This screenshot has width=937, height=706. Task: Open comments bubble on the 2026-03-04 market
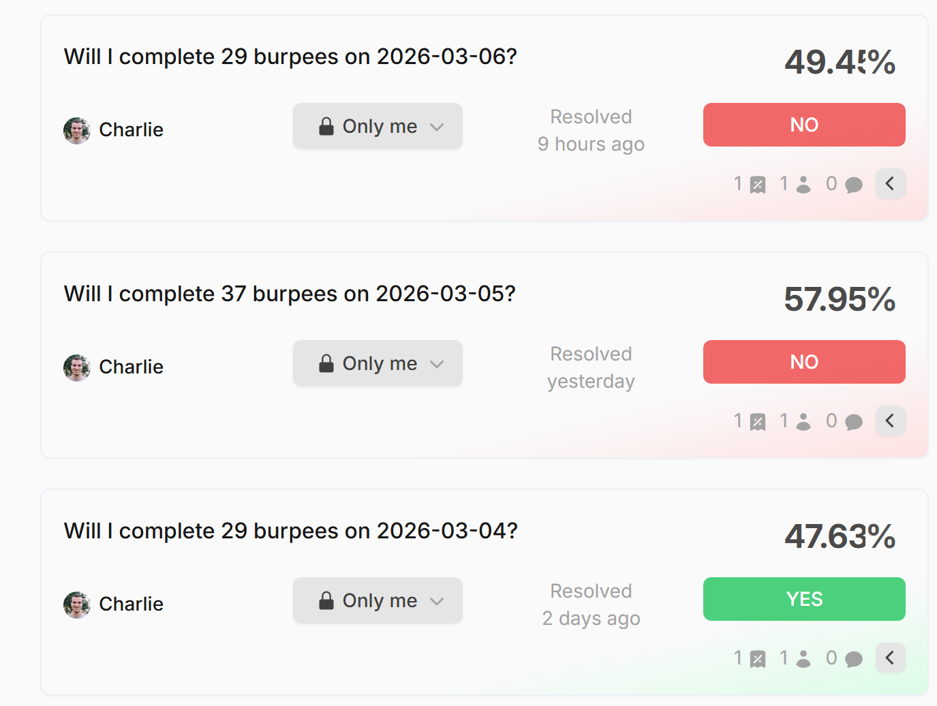coord(854,658)
